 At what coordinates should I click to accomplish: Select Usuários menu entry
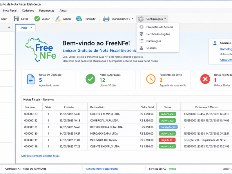pos(157,48)
